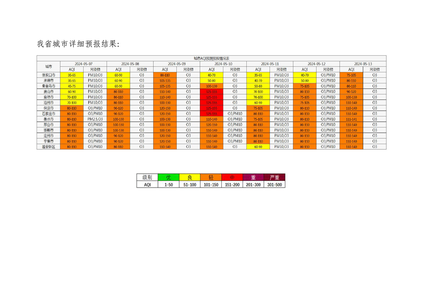The image size is (424, 299).
Task: Select the 雄安新区 row label
Action: click(48, 147)
